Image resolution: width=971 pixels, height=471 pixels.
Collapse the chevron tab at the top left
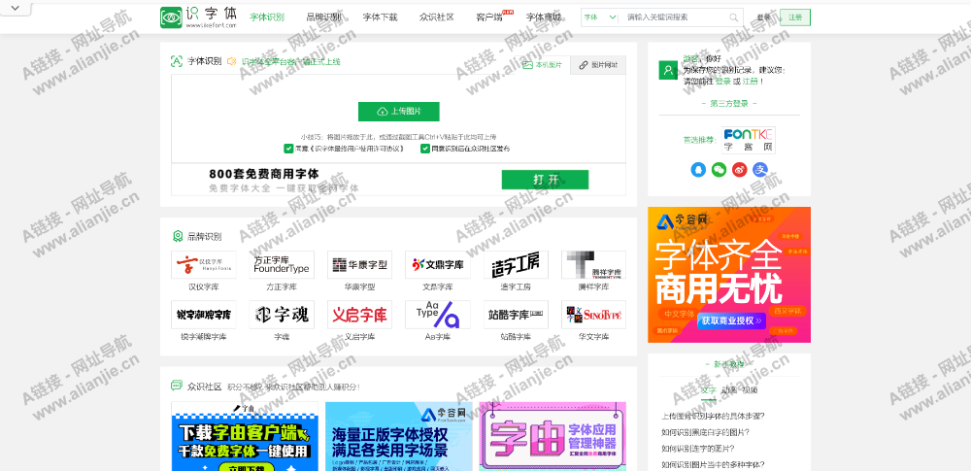tap(17, 8)
